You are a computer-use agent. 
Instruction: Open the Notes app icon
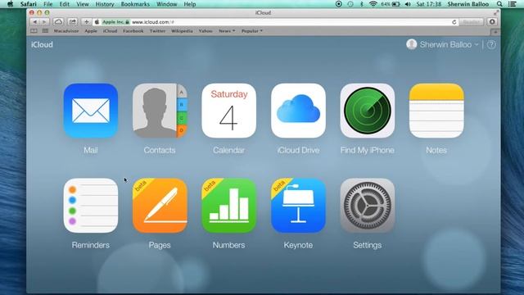(x=436, y=111)
